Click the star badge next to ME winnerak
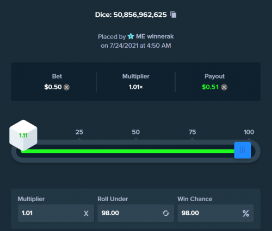272x231 pixels. [131, 36]
